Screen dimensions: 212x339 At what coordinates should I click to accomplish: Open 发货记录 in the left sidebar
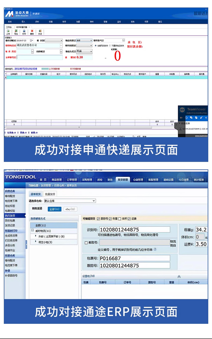(10, 225)
